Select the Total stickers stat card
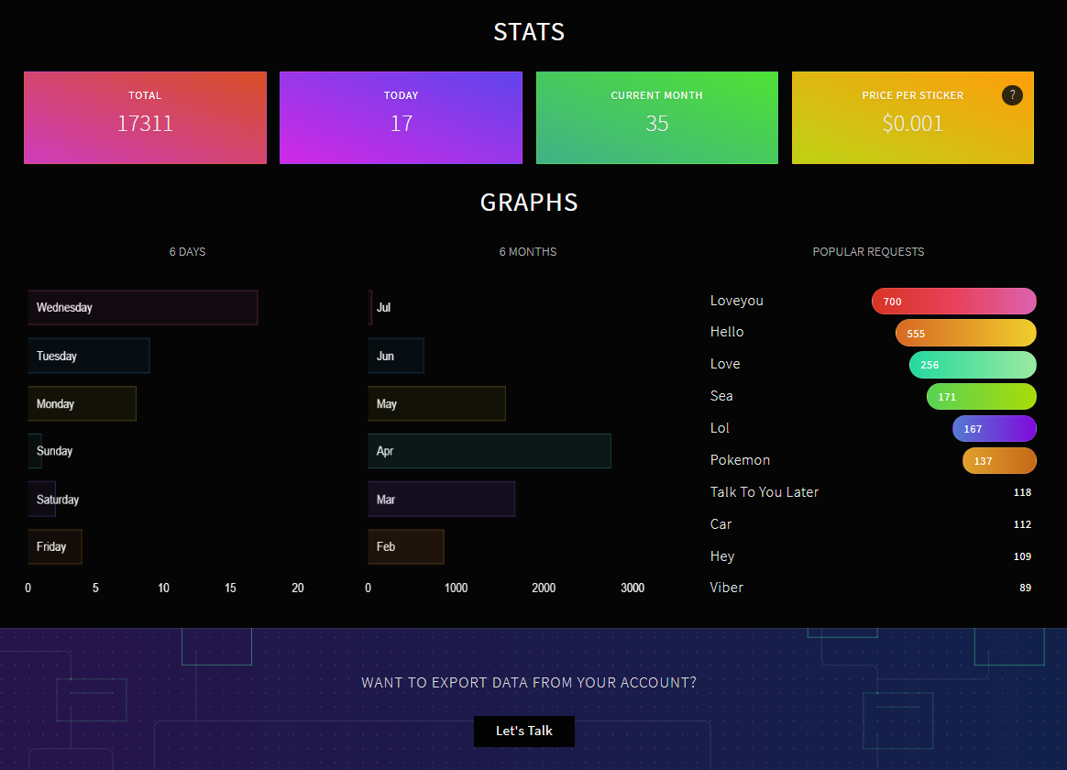The width and height of the screenshot is (1067, 770). (x=145, y=117)
